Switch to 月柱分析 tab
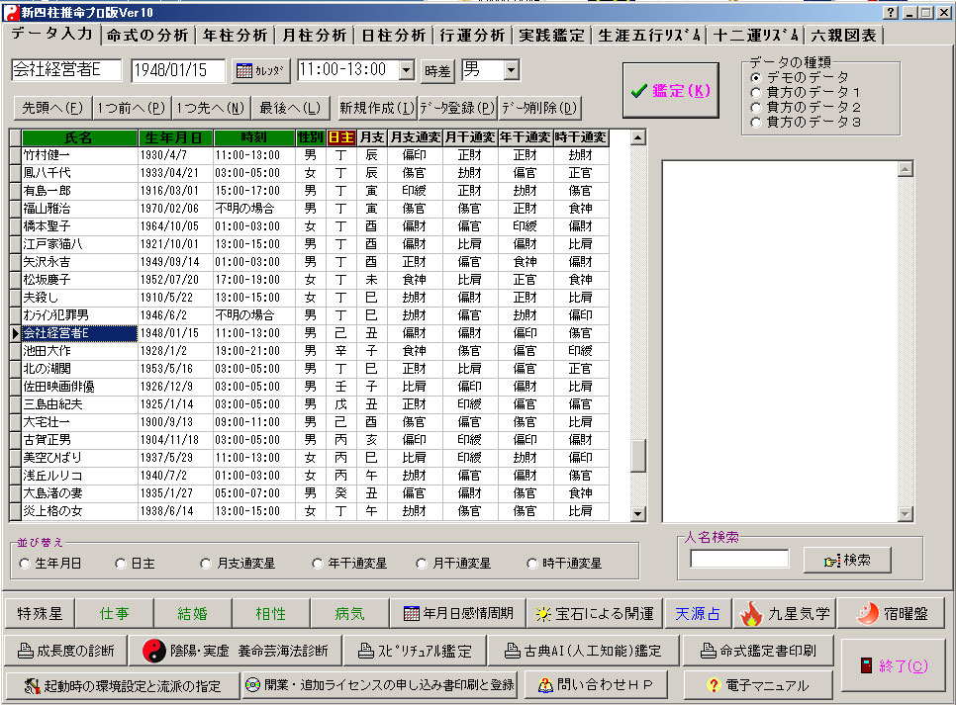The image size is (956, 705). click(314, 36)
